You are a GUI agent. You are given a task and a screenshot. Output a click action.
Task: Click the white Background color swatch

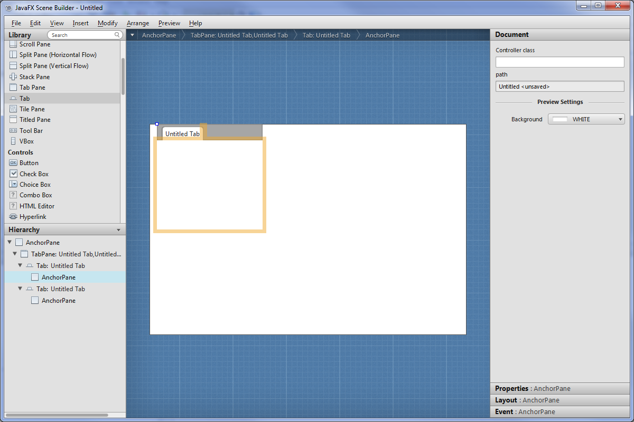(x=560, y=119)
